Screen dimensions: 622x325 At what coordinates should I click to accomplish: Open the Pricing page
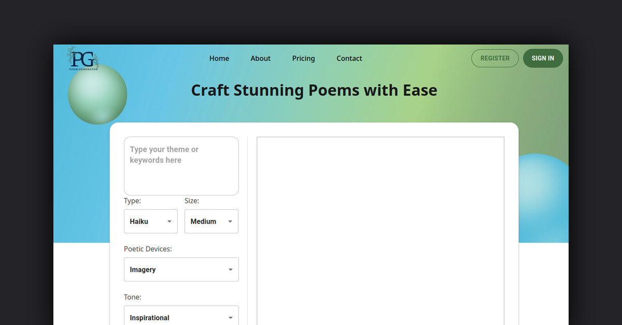(303, 58)
